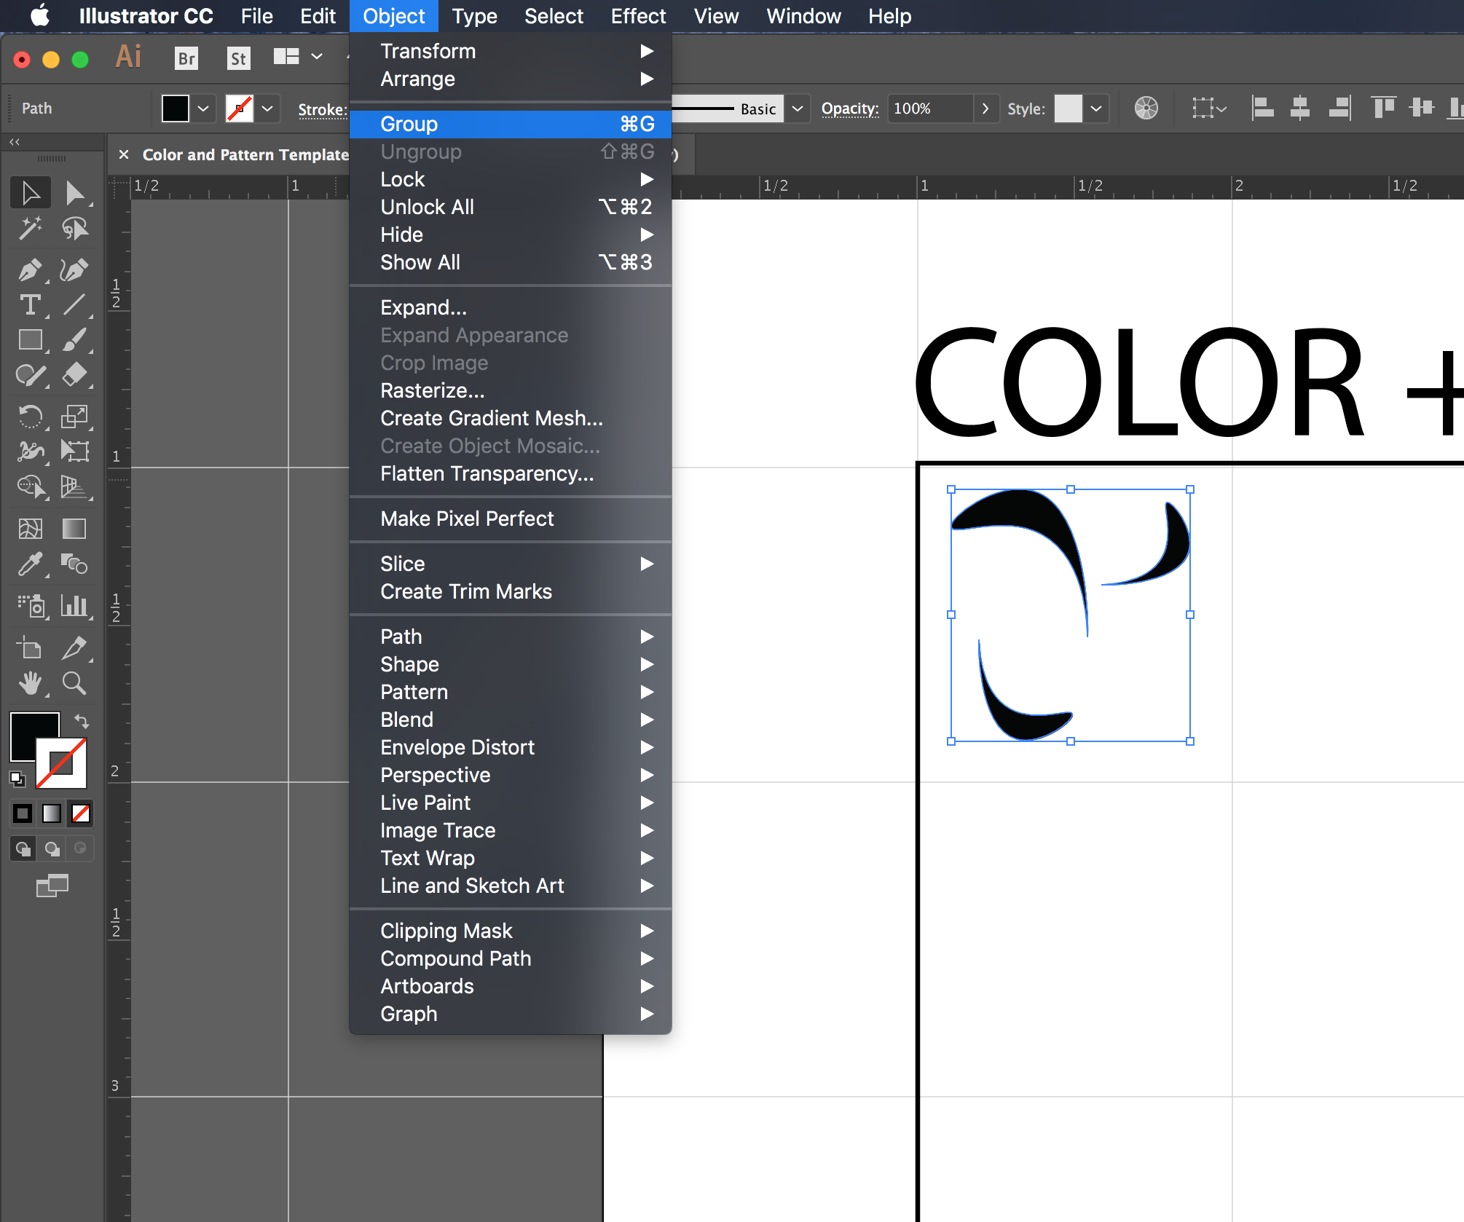Set paint mode to None
Image resolution: width=1464 pixels, height=1222 pixels.
click(x=81, y=813)
